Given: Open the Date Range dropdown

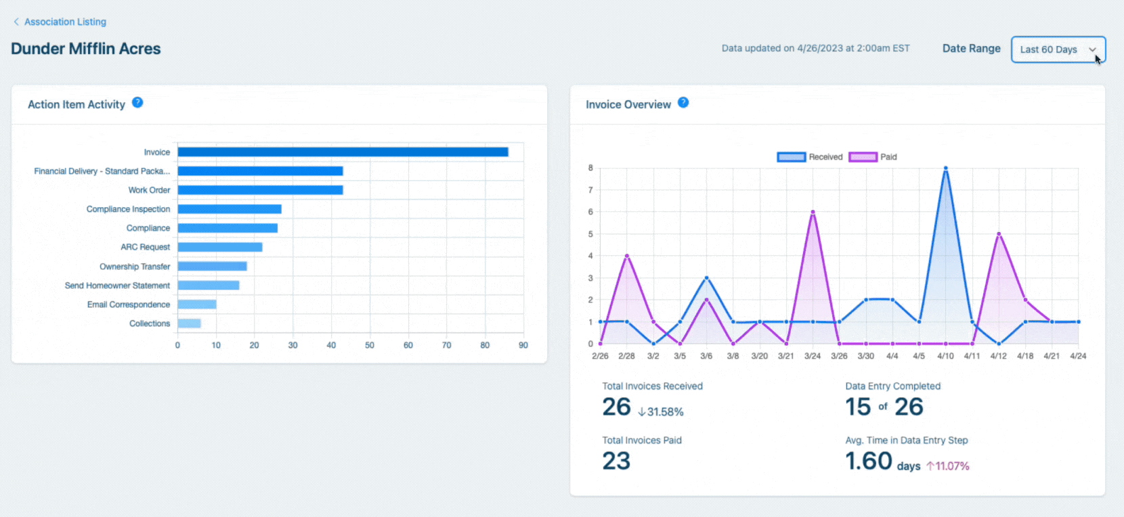Looking at the screenshot, I should coord(1058,49).
